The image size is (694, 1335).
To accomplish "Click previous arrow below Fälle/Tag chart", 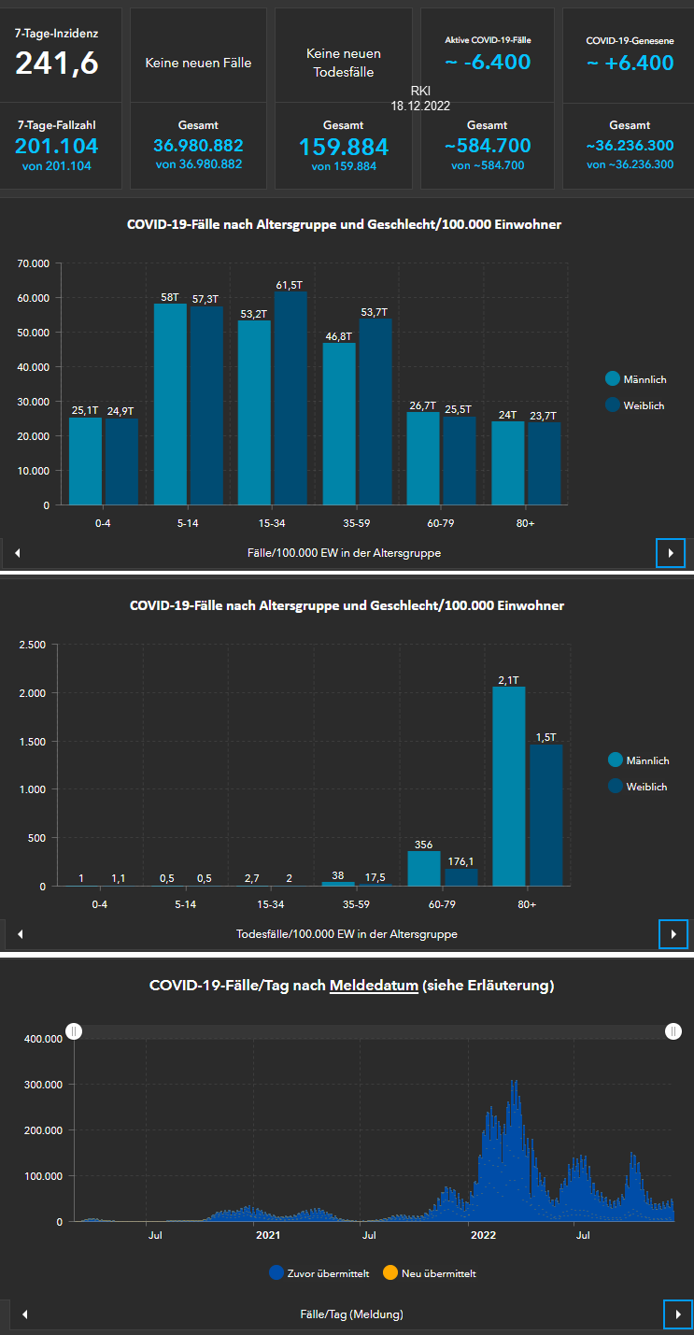I will pos(24,1314).
